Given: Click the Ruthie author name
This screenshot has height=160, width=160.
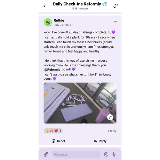Looking at the screenshot, I should tap(59, 20).
